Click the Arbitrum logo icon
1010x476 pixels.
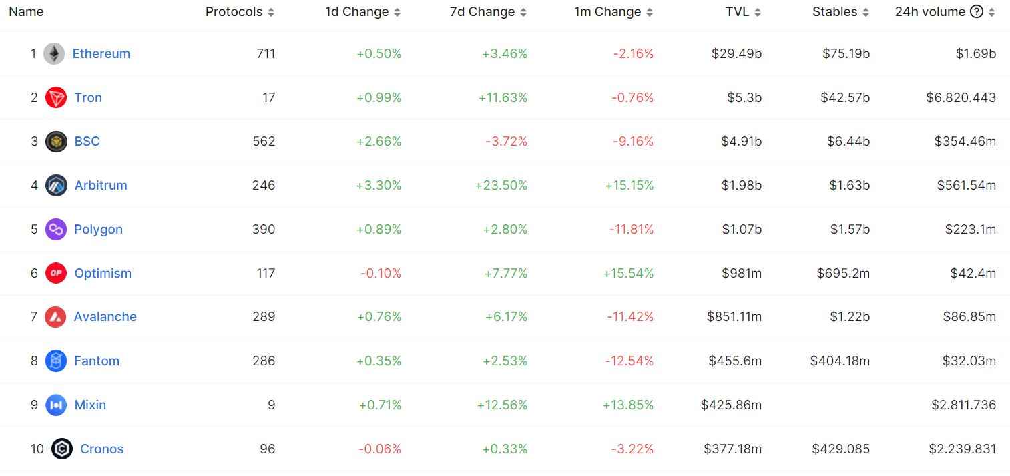56,185
